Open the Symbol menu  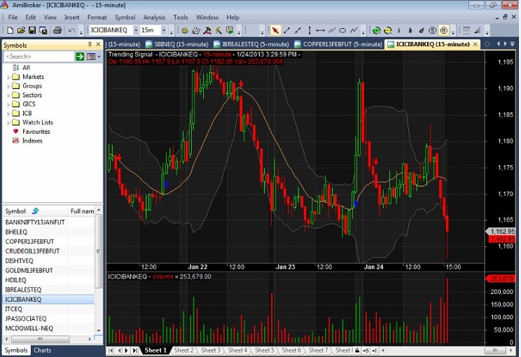(x=125, y=17)
